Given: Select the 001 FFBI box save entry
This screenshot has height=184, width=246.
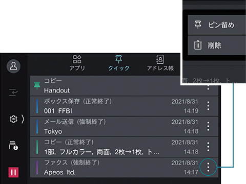Looking at the screenshot, I should 124,106.
